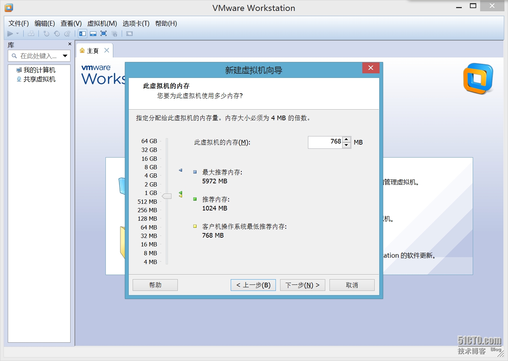Open the snapshot manager toolbar icon
Screen dimensions: 508x361
tap(67, 33)
